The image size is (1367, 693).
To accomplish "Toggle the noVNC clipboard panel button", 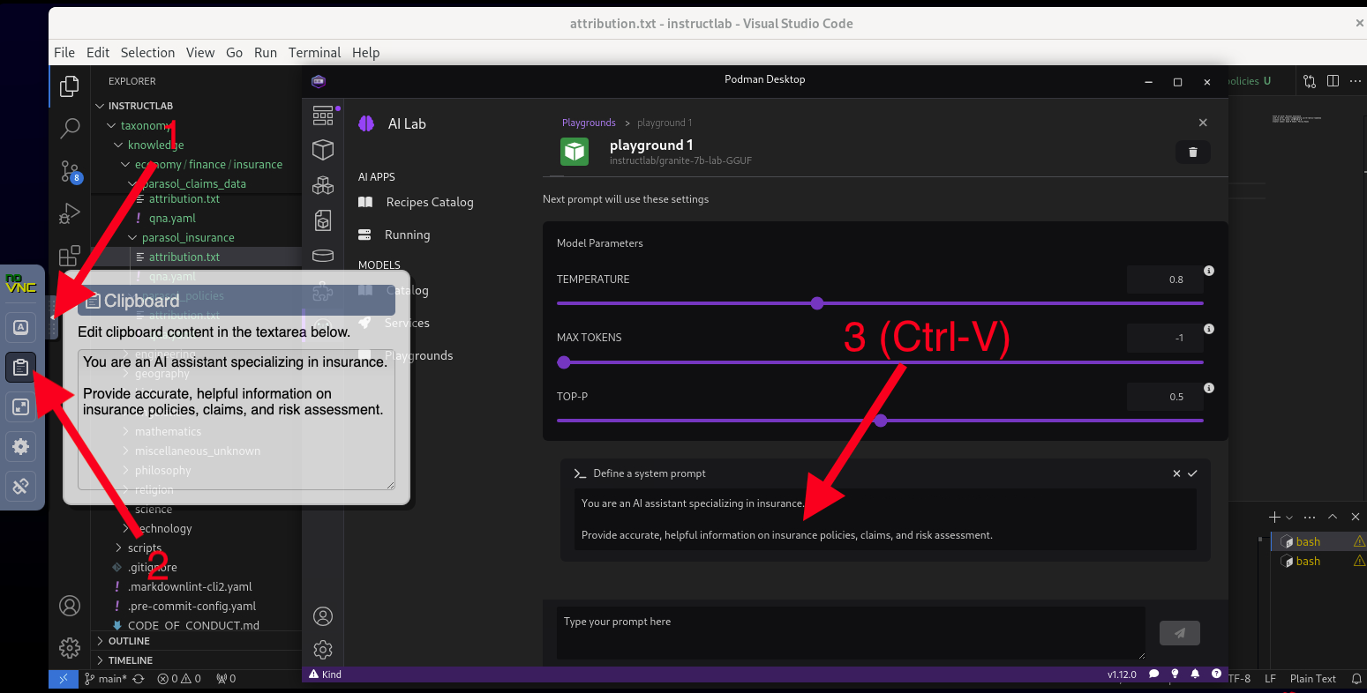I will (21, 367).
